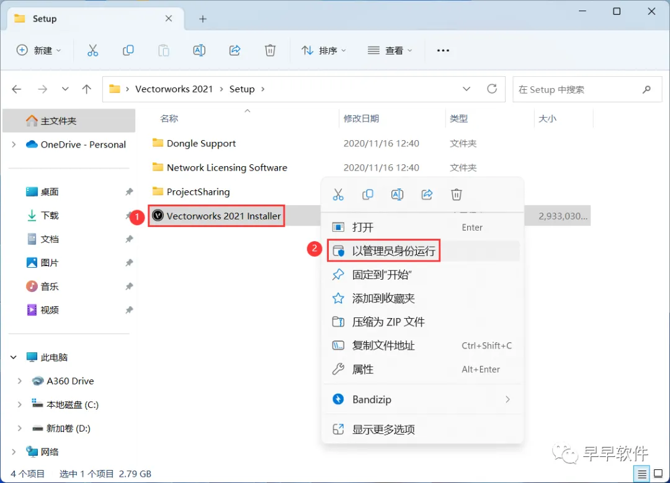Switch to large icons view in the status bar
This screenshot has width=670, height=483.
pyautogui.click(x=658, y=474)
